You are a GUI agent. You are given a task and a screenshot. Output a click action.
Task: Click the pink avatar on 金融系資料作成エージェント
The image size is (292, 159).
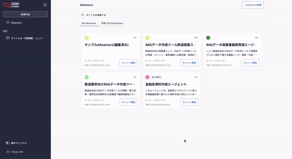(147, 77)
